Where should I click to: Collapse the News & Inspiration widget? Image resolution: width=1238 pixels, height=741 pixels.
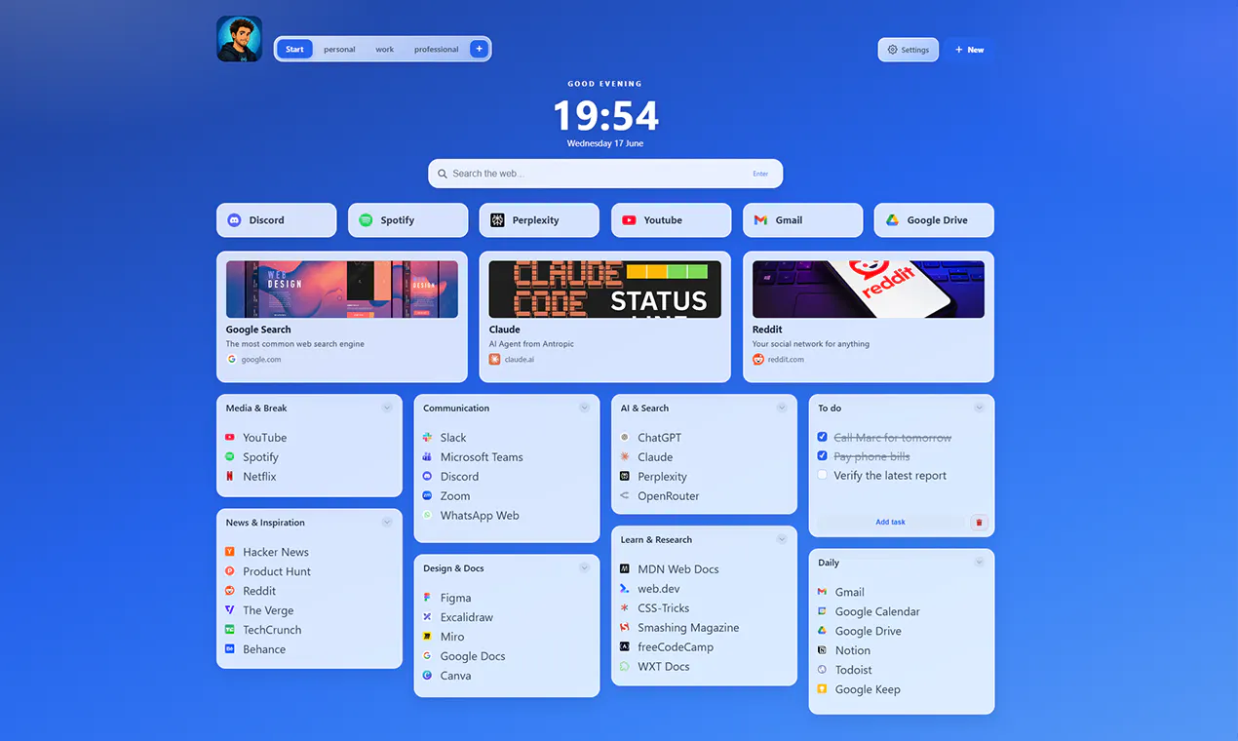point(387,523)
